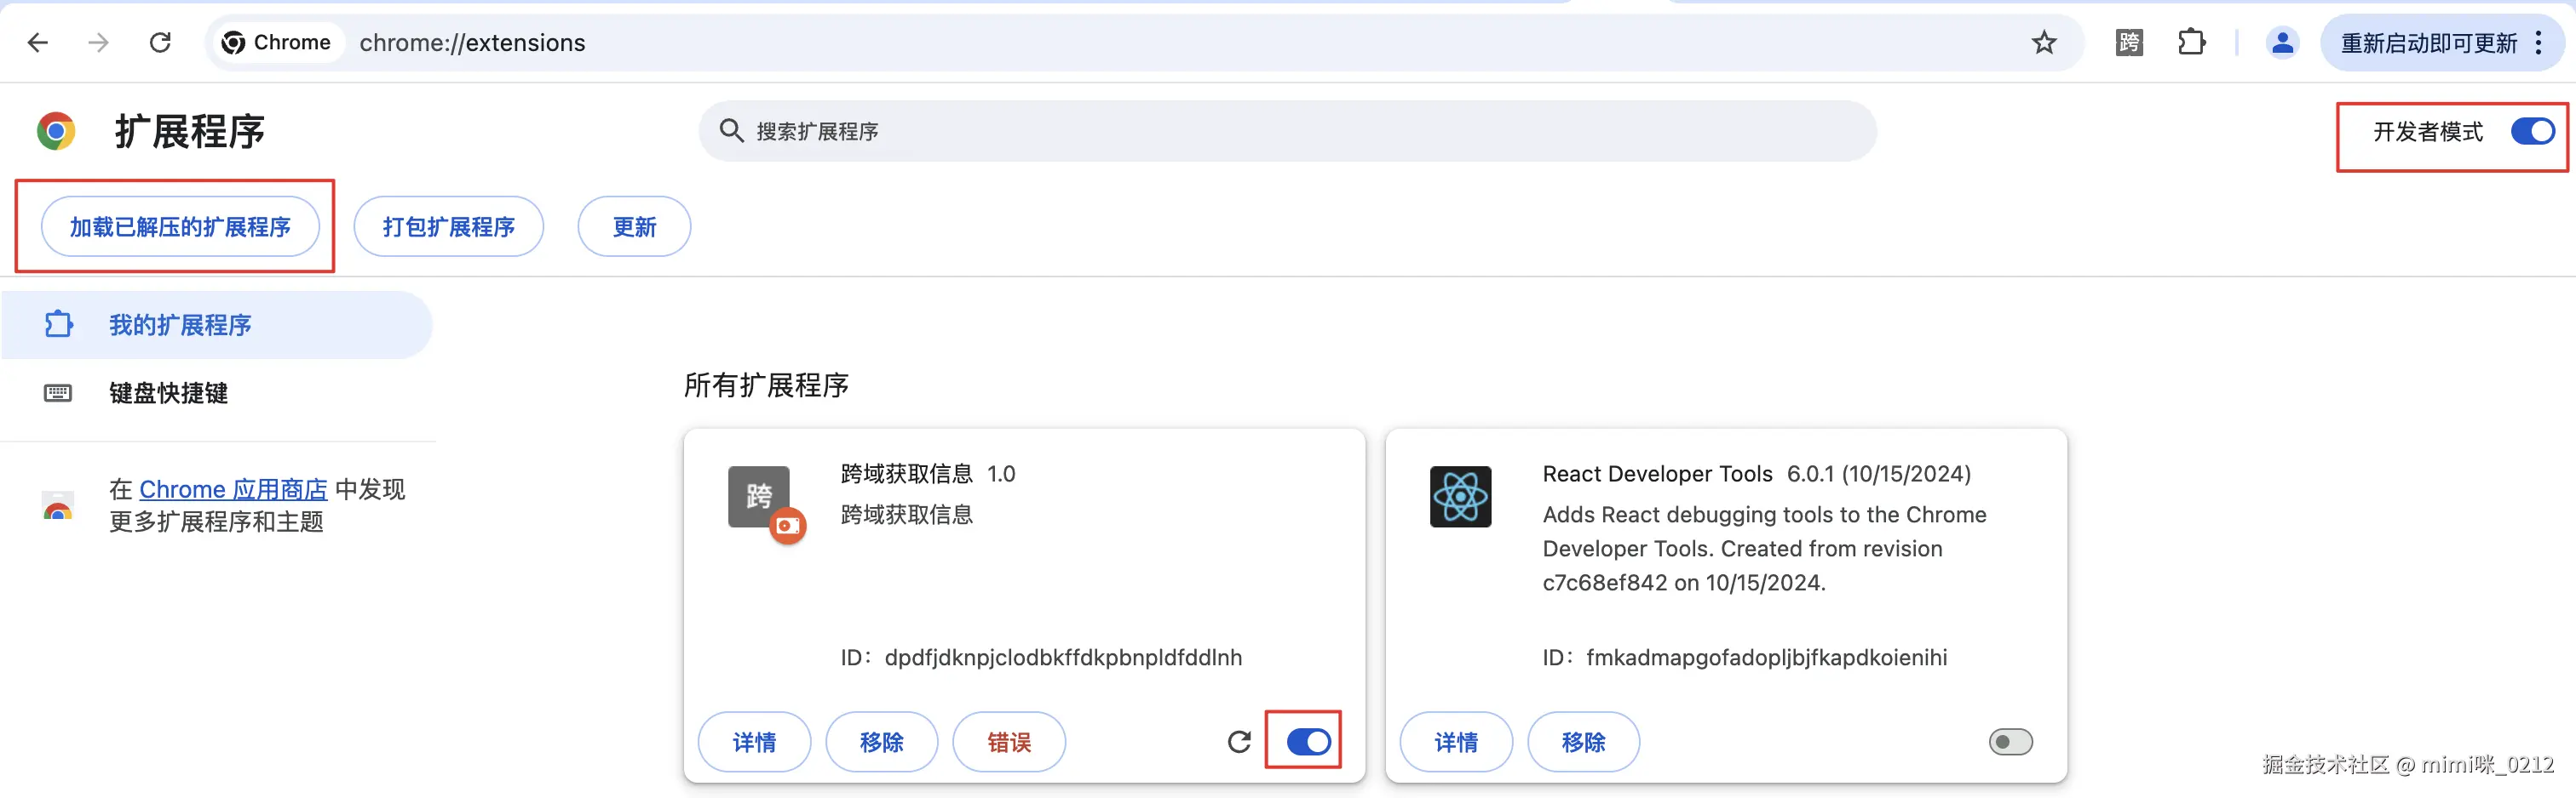This screenshot has height=798, width=2576.
Task: Click the Chrome Web Store rainbow icon
Action: (58, 505)
